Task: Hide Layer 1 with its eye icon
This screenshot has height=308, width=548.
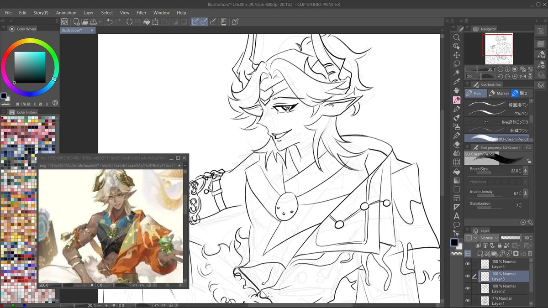Action: pos(468,301)
